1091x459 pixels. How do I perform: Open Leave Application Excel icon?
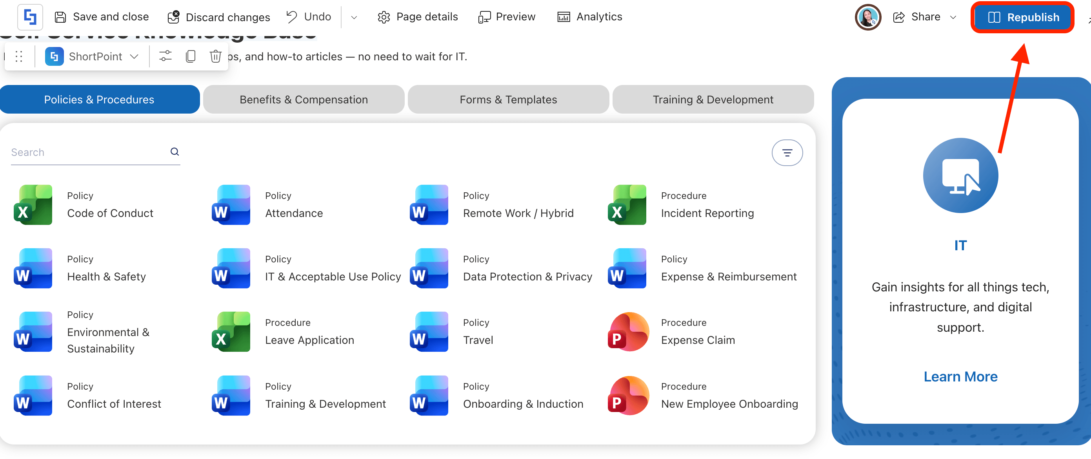[231, 332]
